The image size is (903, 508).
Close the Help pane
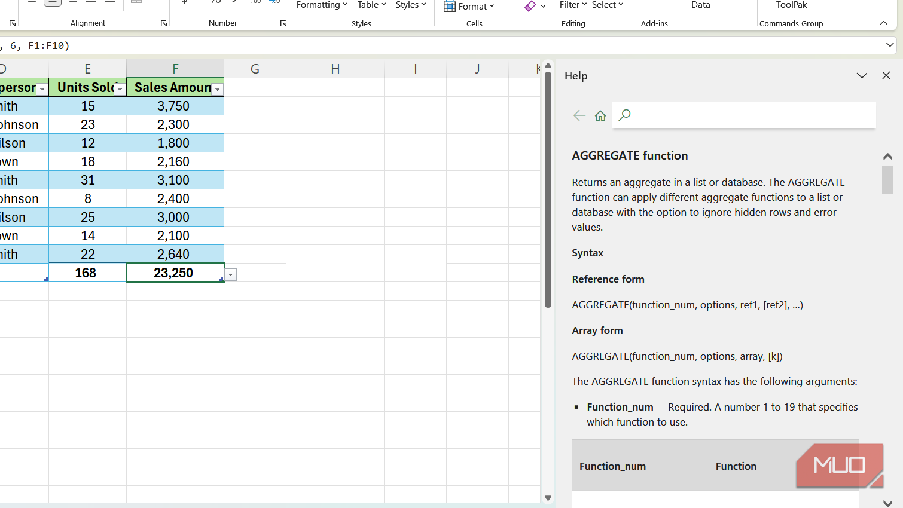[886, 75]
